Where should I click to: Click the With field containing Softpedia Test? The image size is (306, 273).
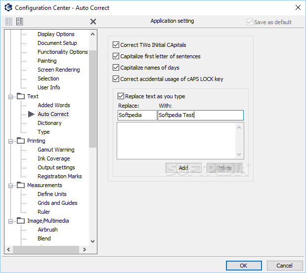[x=201, y=115]
